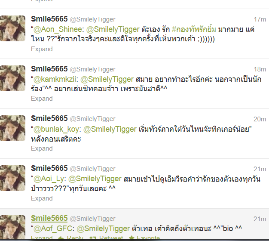Click the Retweet icon on bottom tweet
Image resolution: width=269 pixels, height=241 pixels.
click(x=93, y=238)
